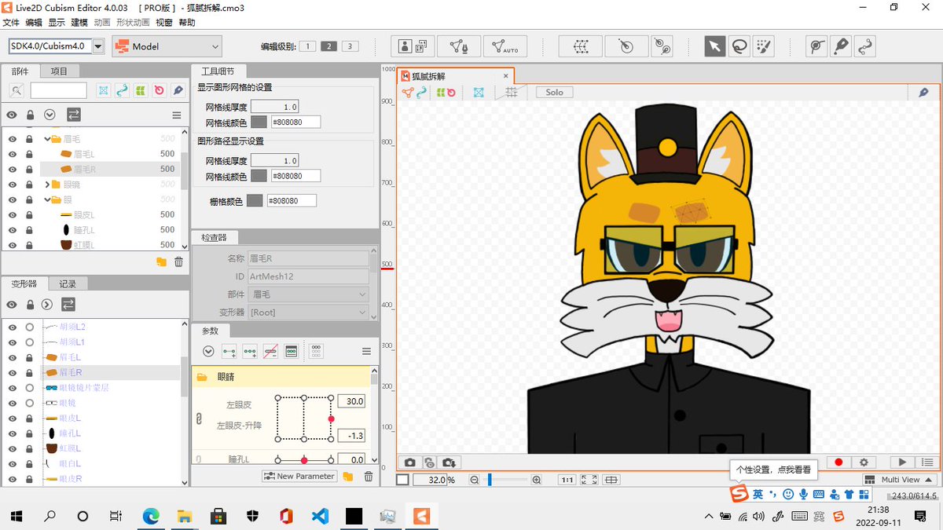
Task: Click the 左眼皮 value field showing 30.0
Action: tap(352, 401)
